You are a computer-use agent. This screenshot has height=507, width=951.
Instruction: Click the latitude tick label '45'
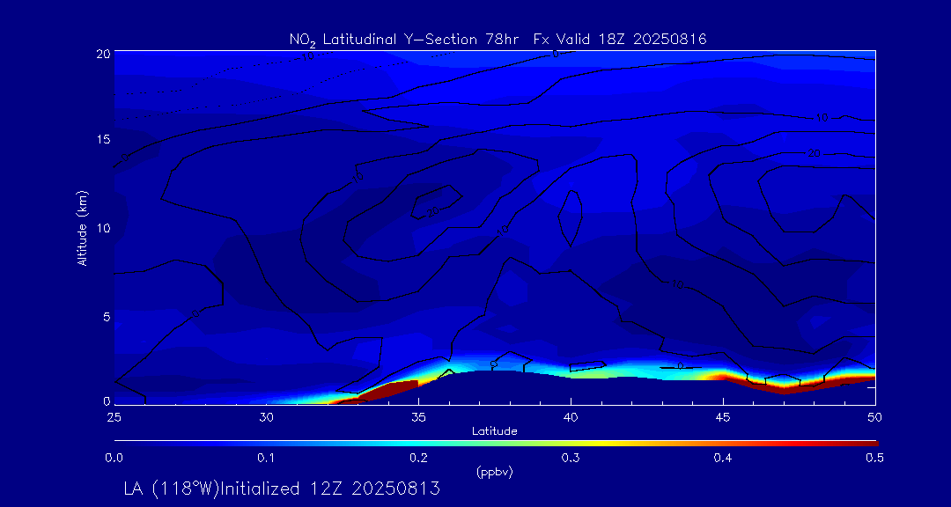tap(723, 416)
